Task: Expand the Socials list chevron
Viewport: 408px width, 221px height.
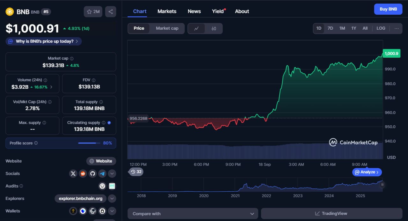Action: pos(112,173)
